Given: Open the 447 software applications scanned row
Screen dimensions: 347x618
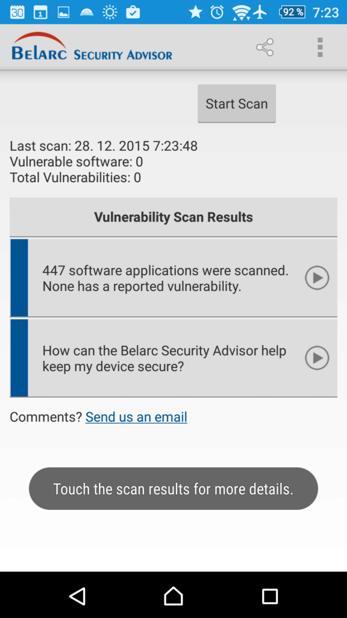Looking at the screenshot, I should pos(173,278).
